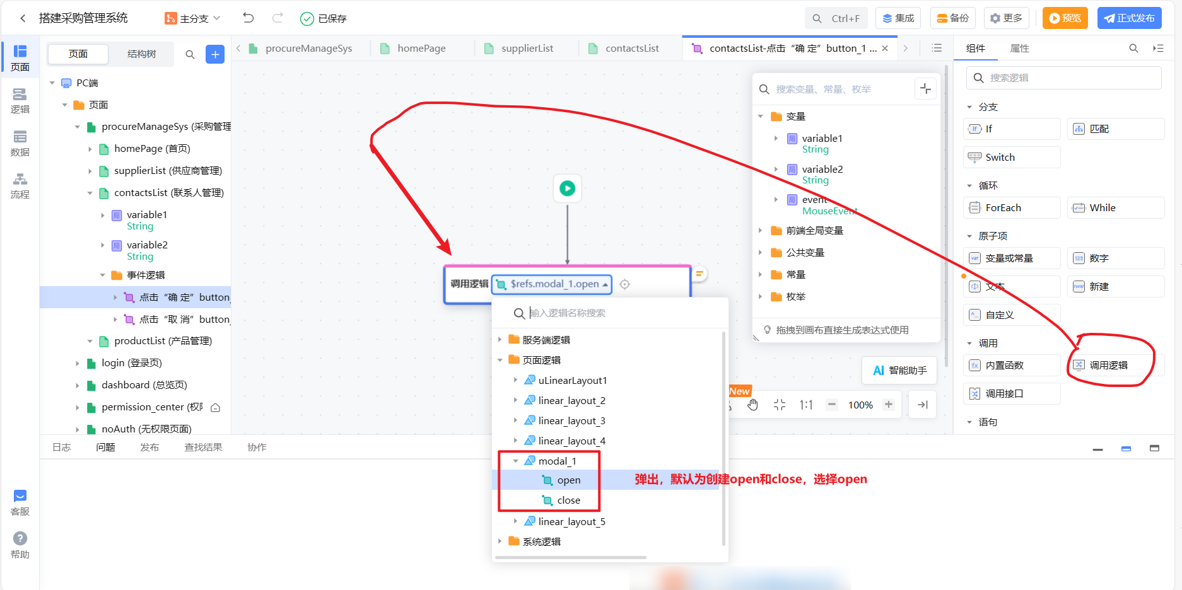Select the hand pan tool
The width and height of the screenshot is (1182, 590).
click(753, 405)
